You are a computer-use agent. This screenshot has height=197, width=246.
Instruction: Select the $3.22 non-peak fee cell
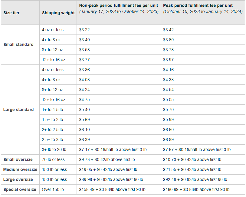(x=119, y=30)
